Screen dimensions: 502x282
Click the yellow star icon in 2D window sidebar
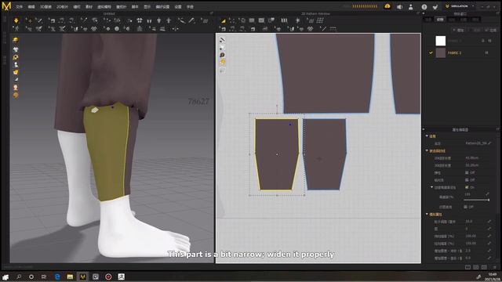[222, 62]
